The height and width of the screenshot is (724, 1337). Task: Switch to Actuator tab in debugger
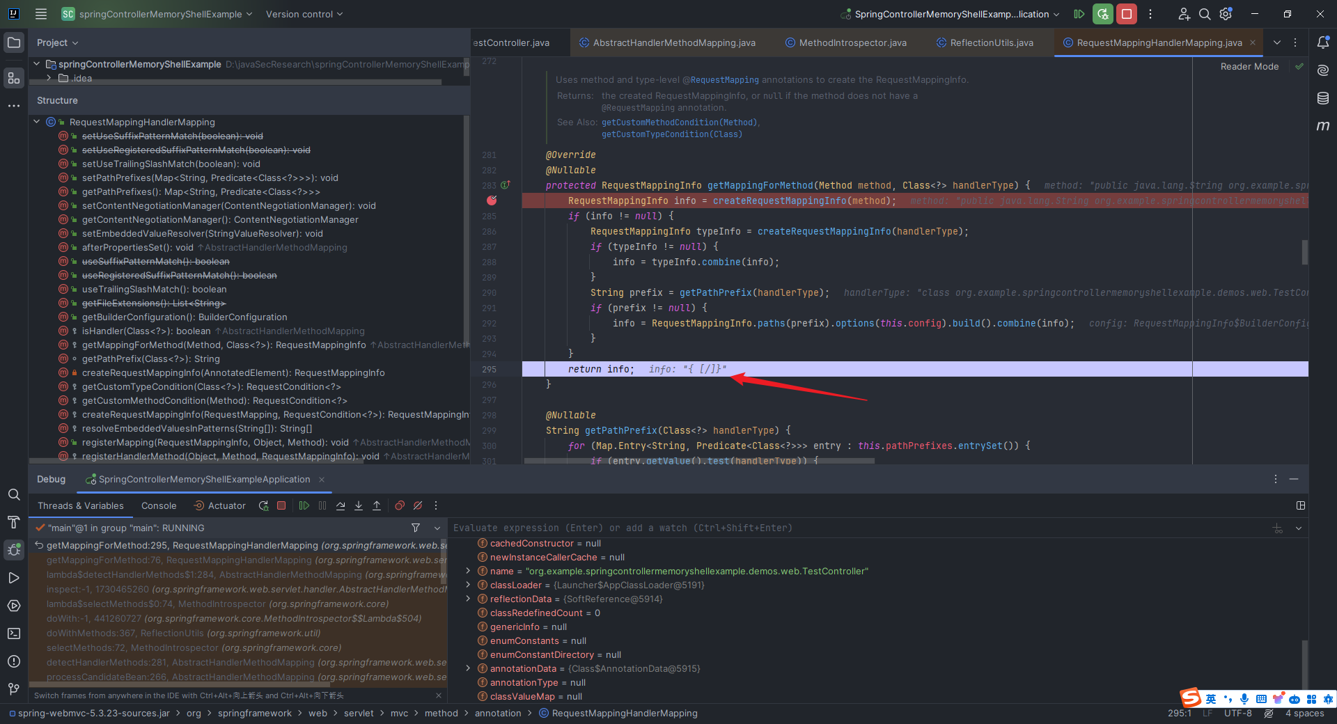click(219, 506)
